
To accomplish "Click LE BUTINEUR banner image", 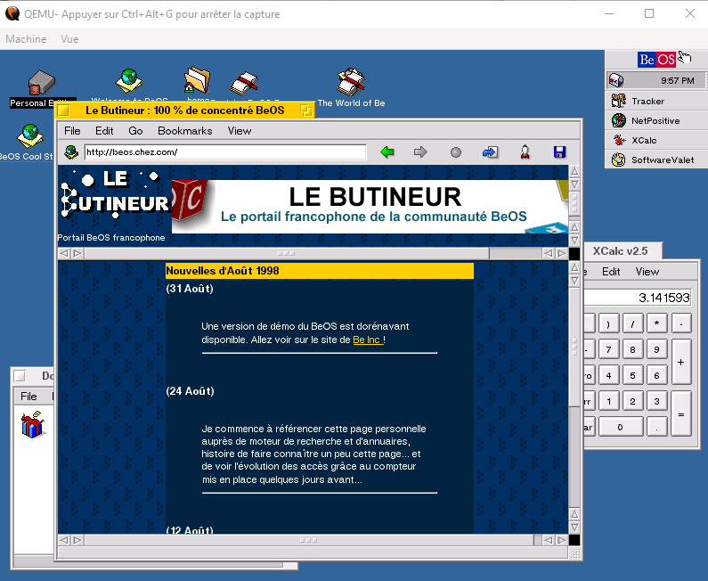I will [x=370, y=207].
